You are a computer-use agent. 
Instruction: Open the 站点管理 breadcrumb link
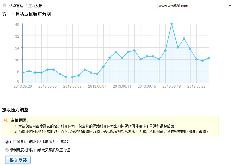click(x=16, y=6)
